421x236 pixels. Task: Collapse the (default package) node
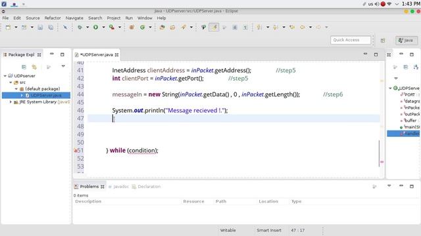[16, 89]
